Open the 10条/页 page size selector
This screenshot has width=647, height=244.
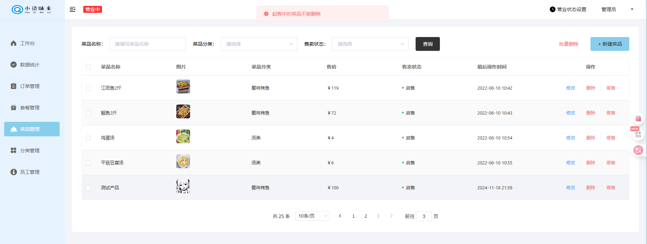pos(312,216)
